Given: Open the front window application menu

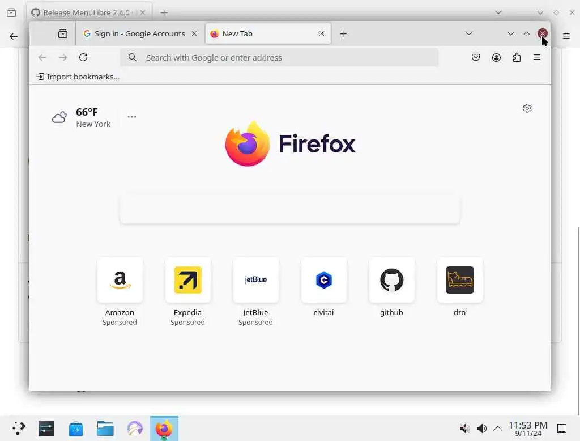Looking at the screenshot, I should click(537, 57).
